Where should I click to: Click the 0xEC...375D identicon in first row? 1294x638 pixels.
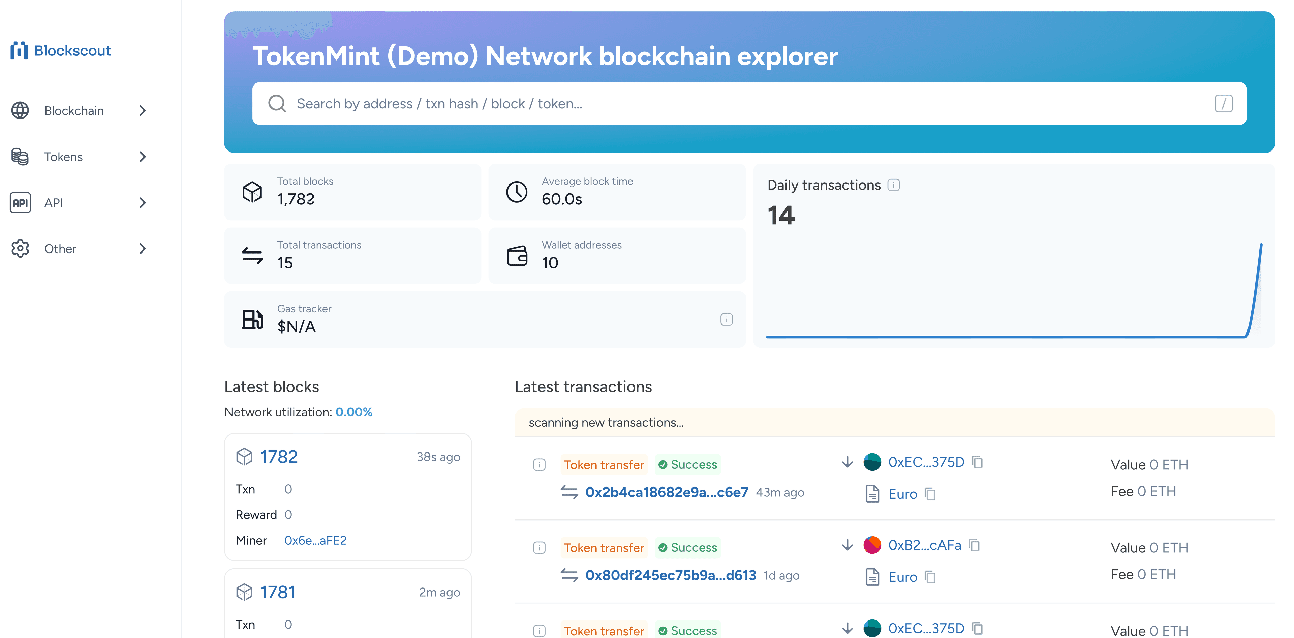[872, 462]
